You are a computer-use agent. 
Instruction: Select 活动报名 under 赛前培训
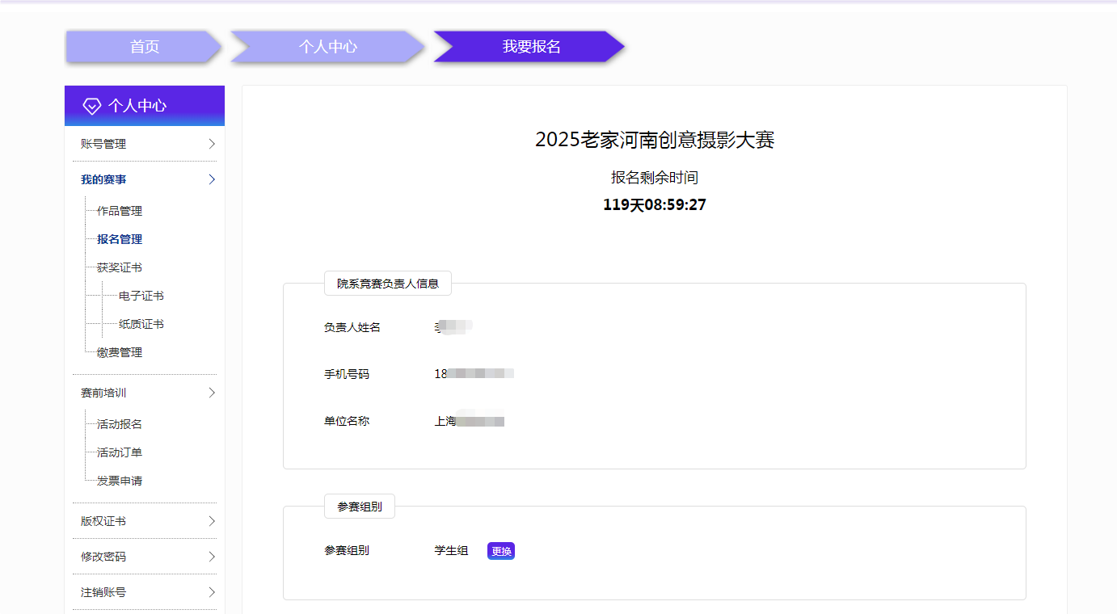(x=117, y=423)
